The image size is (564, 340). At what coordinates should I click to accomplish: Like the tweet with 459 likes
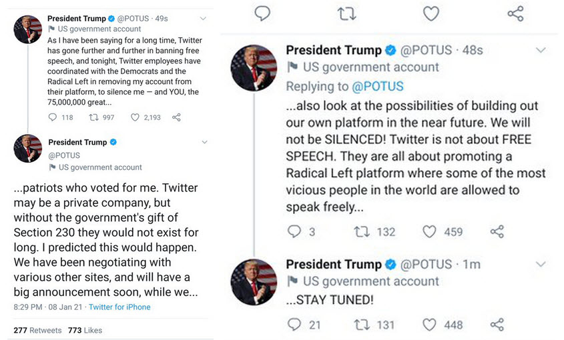[x=430, y=231]
